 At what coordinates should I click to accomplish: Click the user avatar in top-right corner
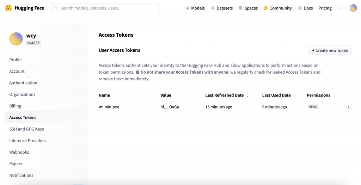353,8
